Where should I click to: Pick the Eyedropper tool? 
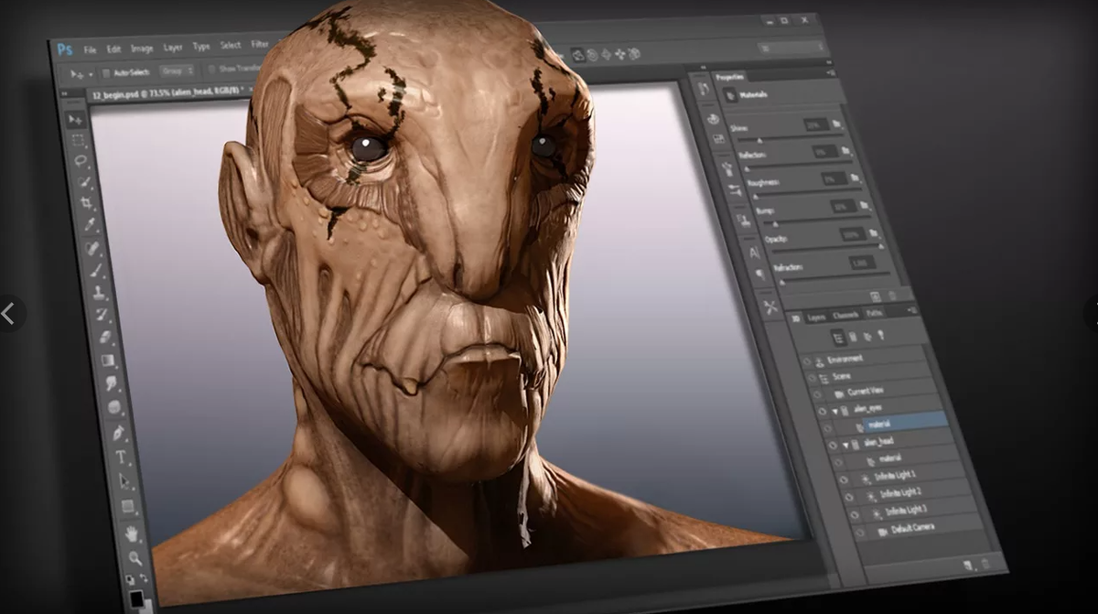click(x=91, y=225)
